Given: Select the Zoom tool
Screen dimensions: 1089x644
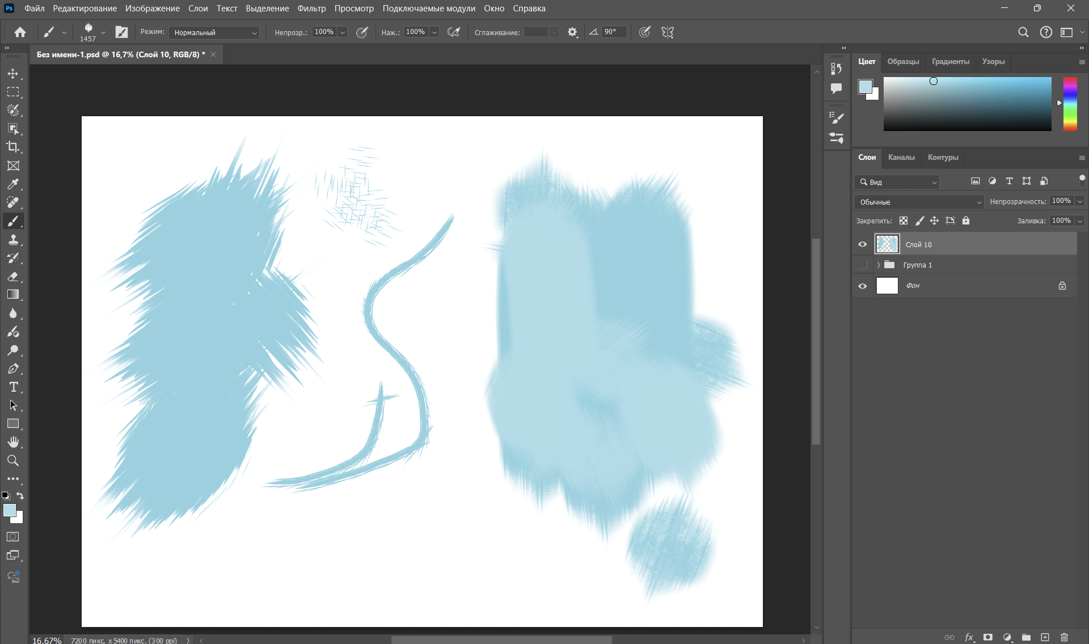Looking at the screenshot, I should click(13, 460).
